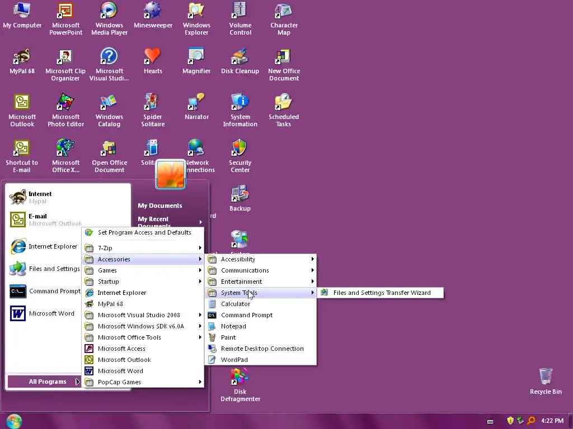The image size is (573, 429).
Task: Open Scheduled Tasks desktop shortcut
Action: (284, 110)
